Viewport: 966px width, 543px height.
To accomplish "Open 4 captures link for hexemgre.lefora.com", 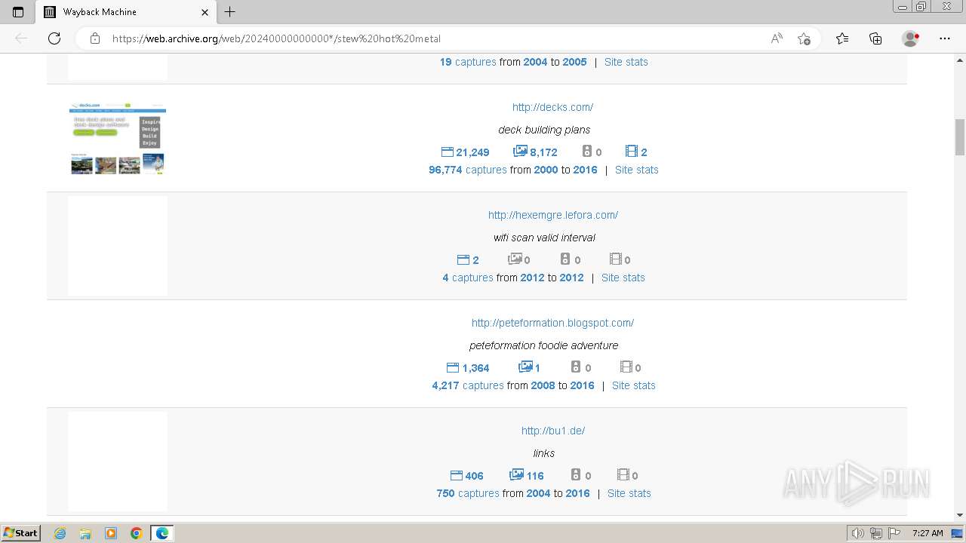I will tap(468, 278).
